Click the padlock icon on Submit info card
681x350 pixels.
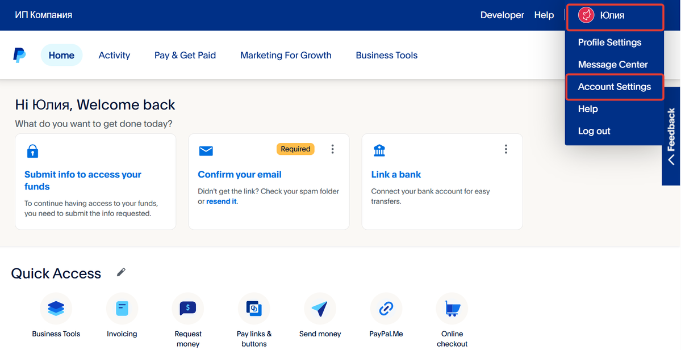coord(32,151)
